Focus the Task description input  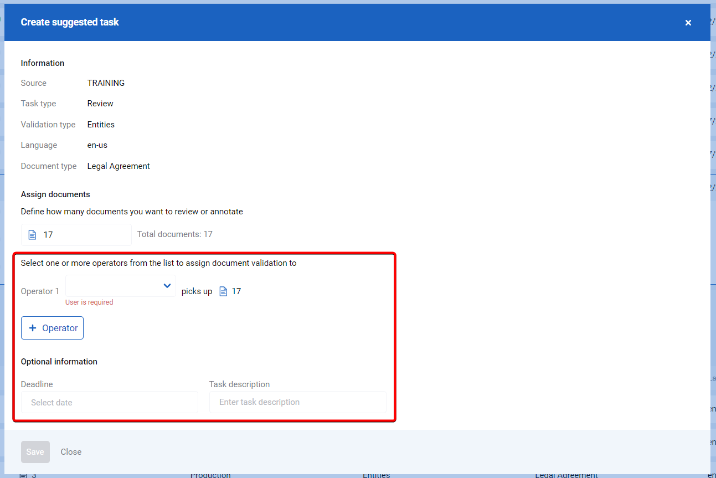point(298,402)
